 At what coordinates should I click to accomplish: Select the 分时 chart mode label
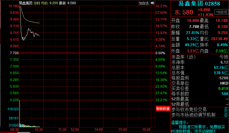point(36,3)
